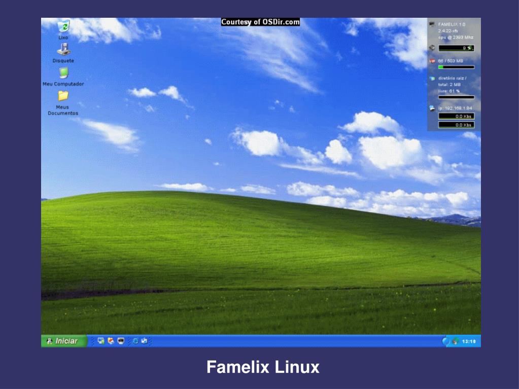This screenshot has height=389, width=519.
Task: Open the Meu Computador desktop icon
Action: 63,73
